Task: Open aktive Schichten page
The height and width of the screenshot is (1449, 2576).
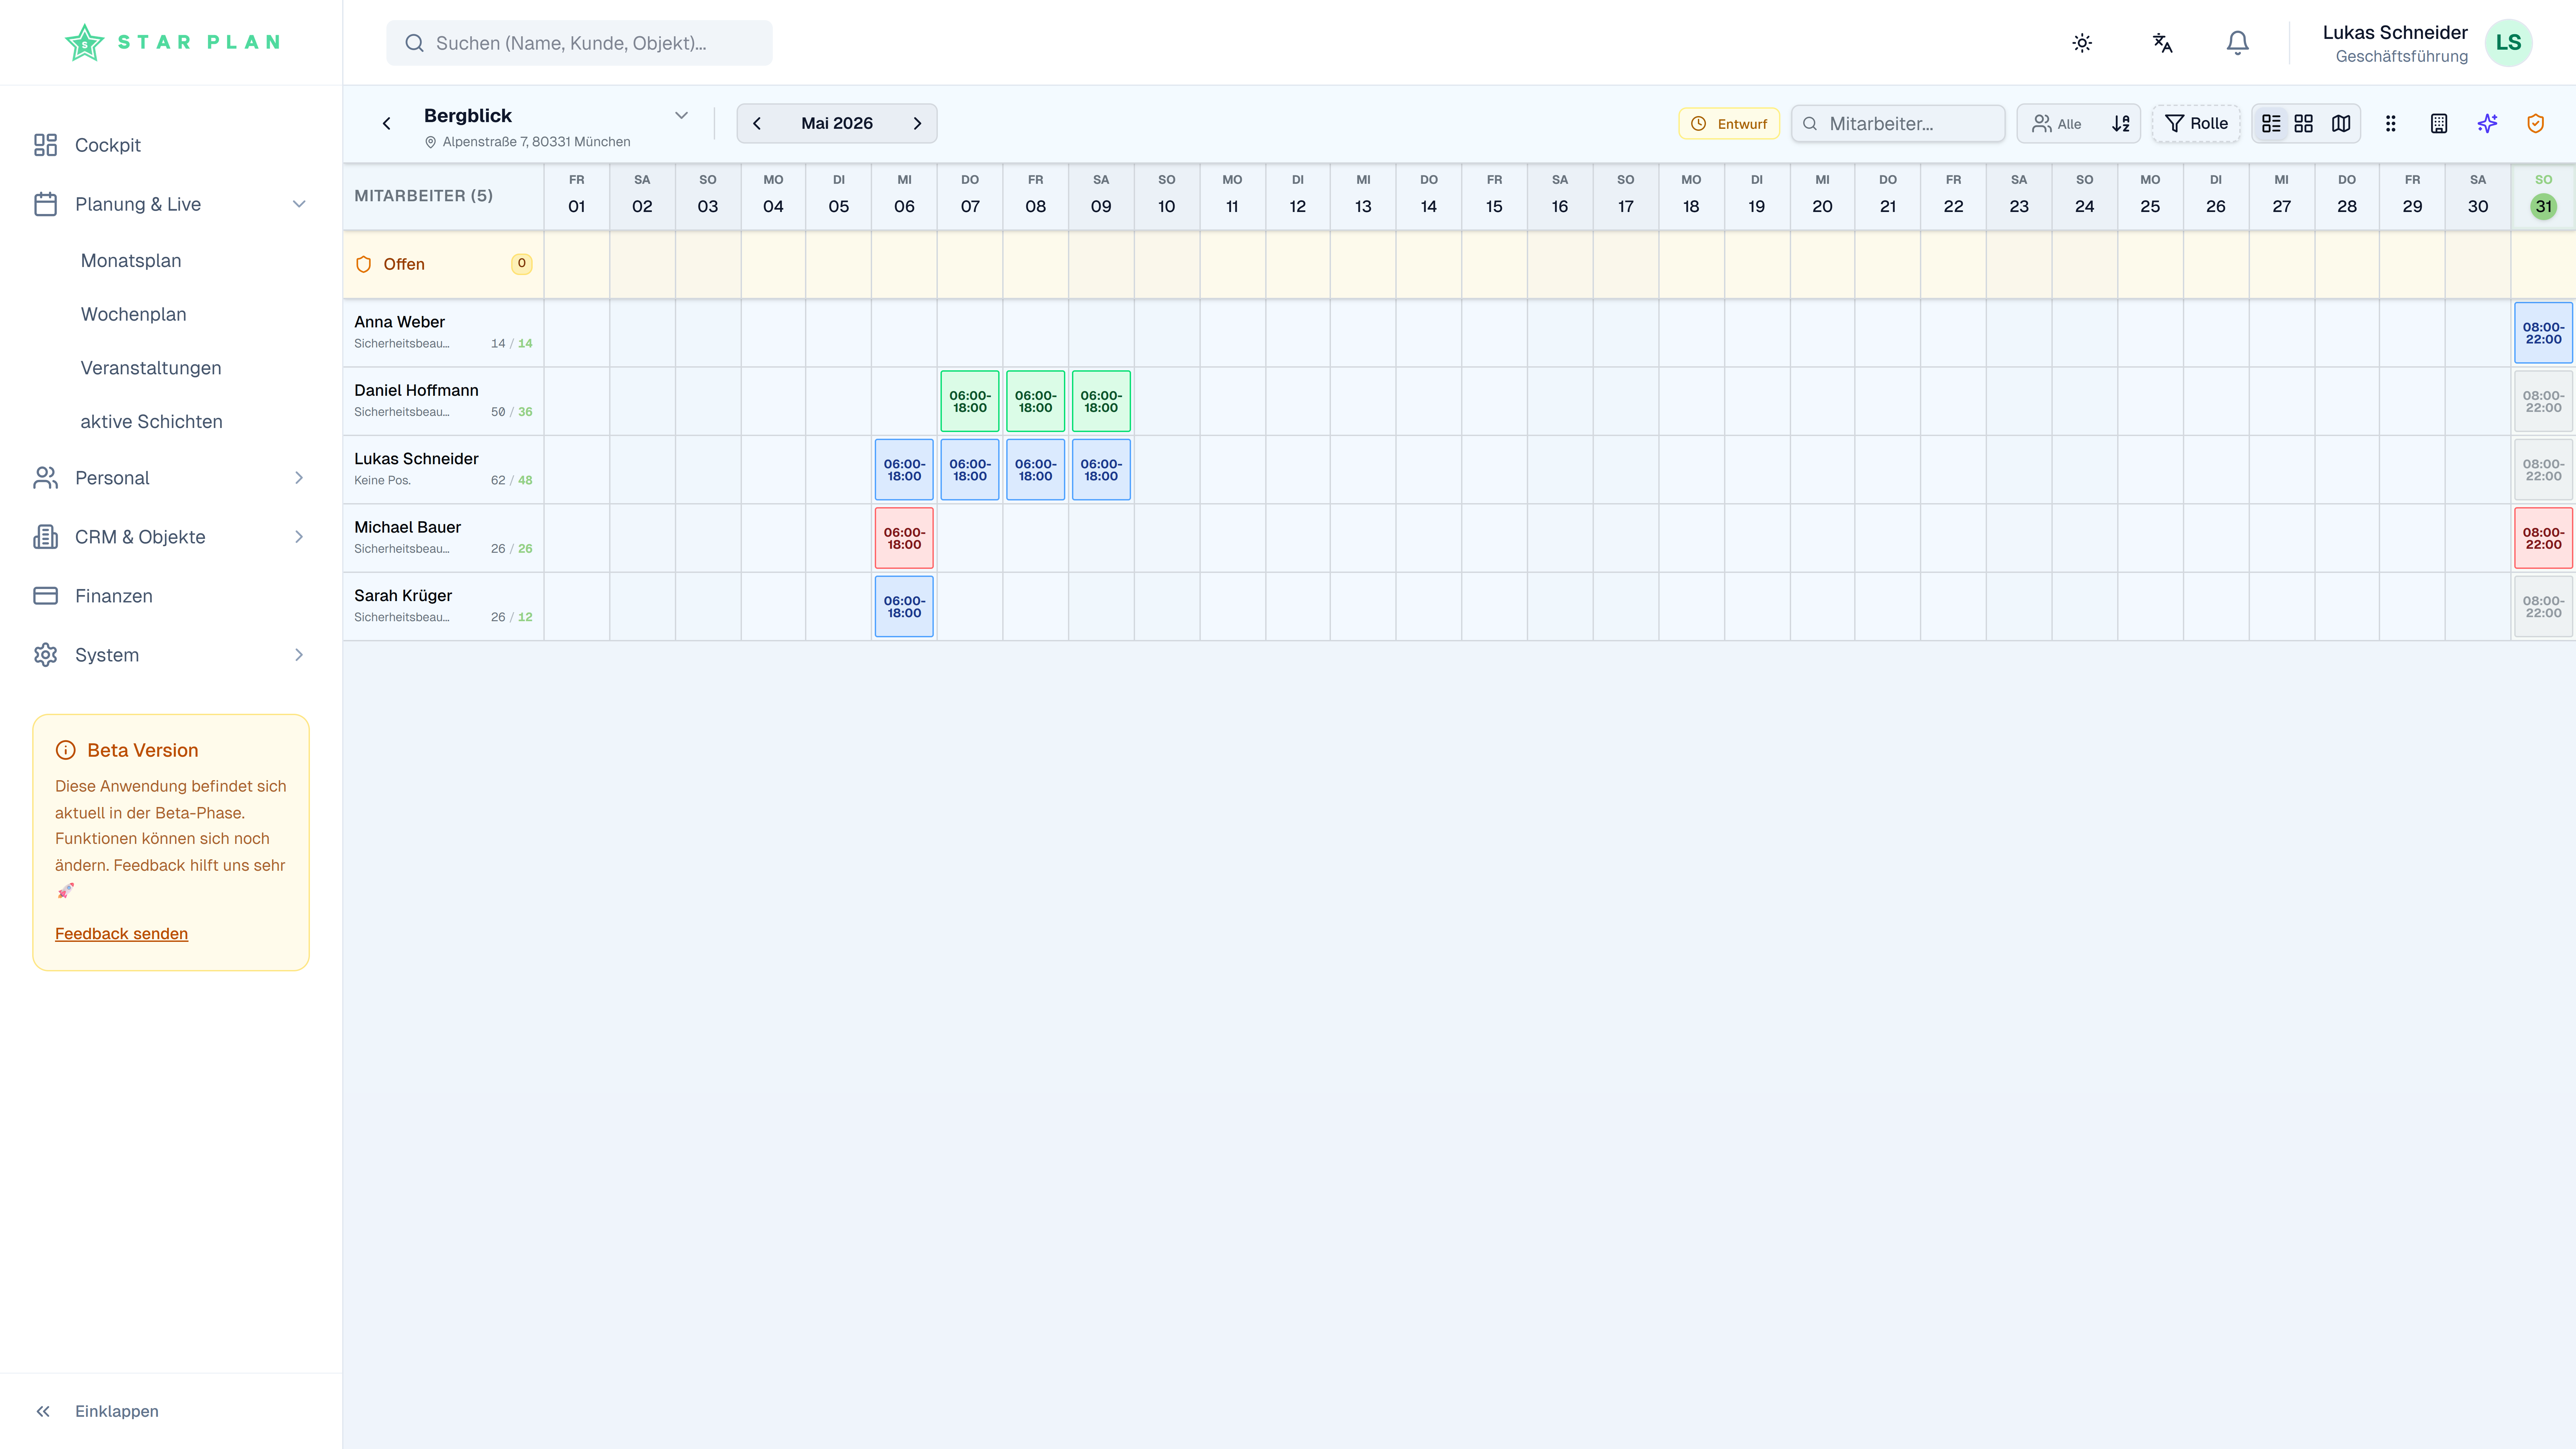Action: pyautogui.click(x=152, y=422)
